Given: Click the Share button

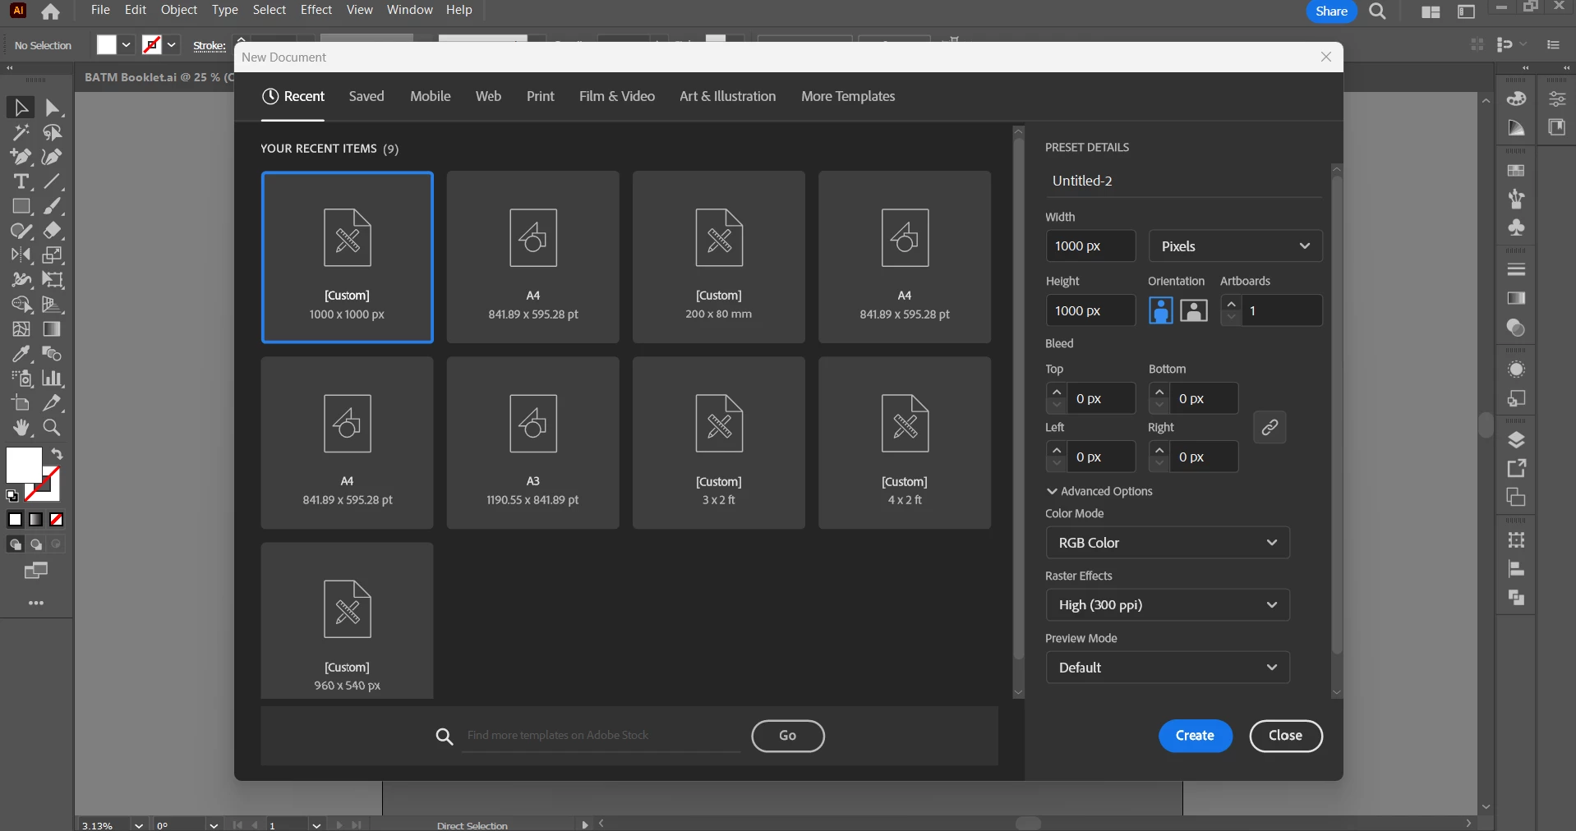Looking at the screenshot, I should click(x=1332, y=11).
